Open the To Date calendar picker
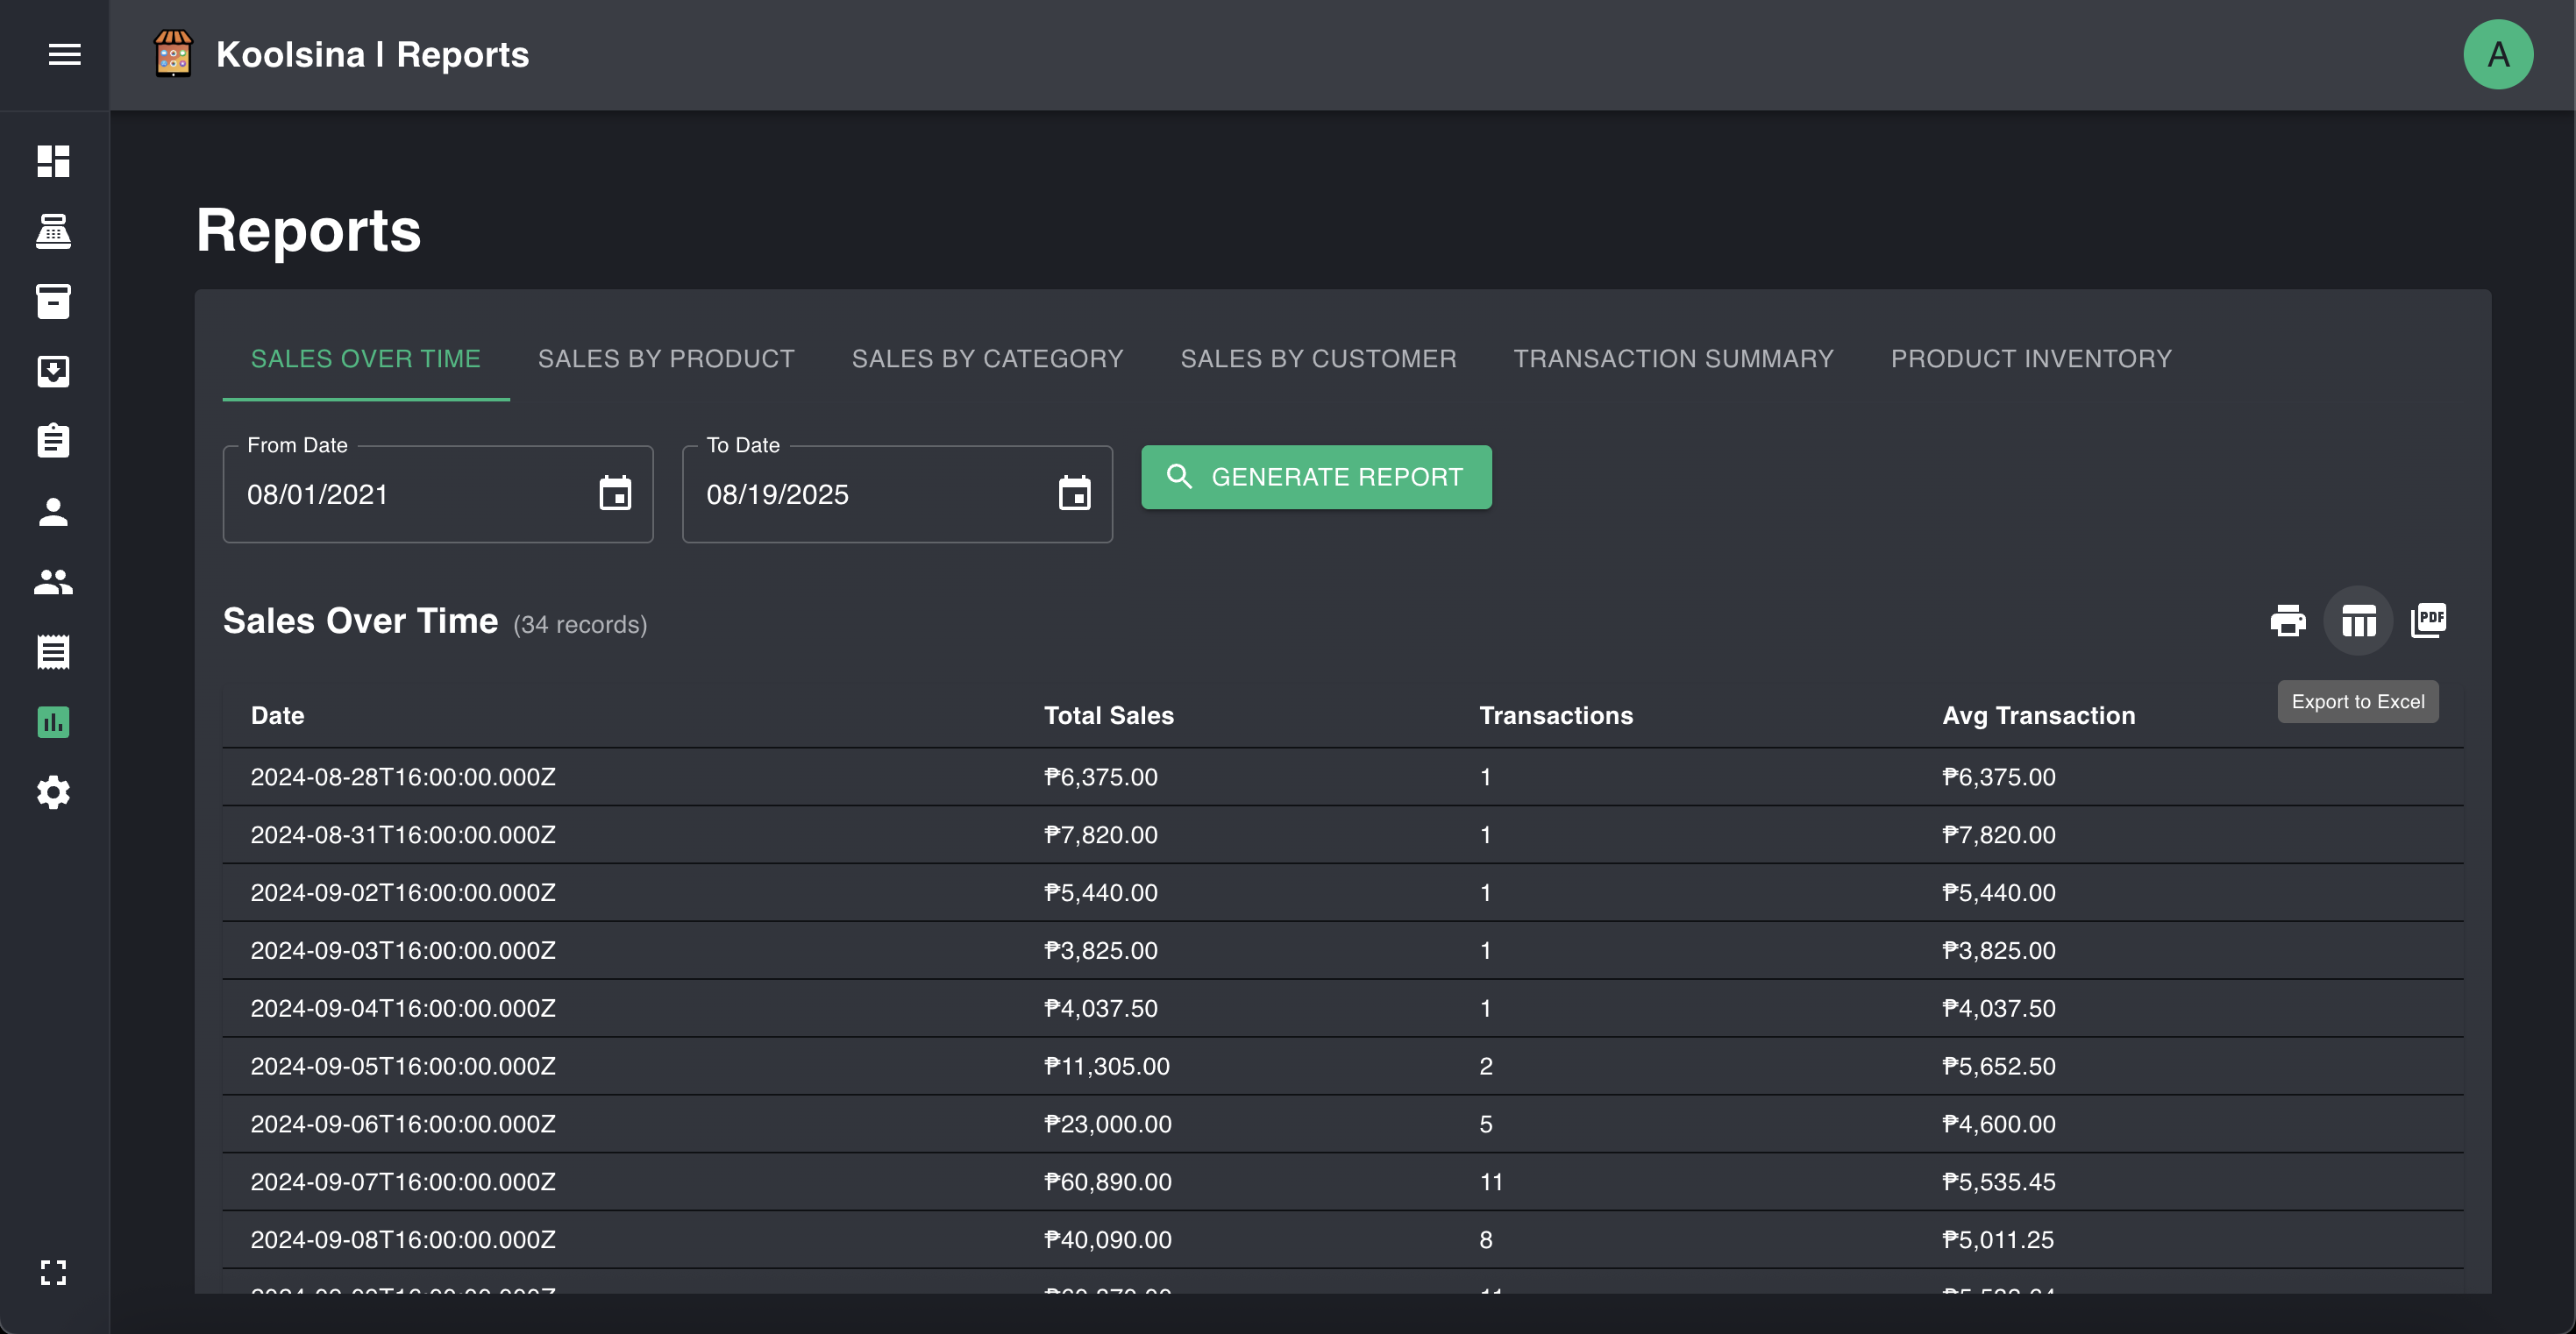 coord(1075,493)
